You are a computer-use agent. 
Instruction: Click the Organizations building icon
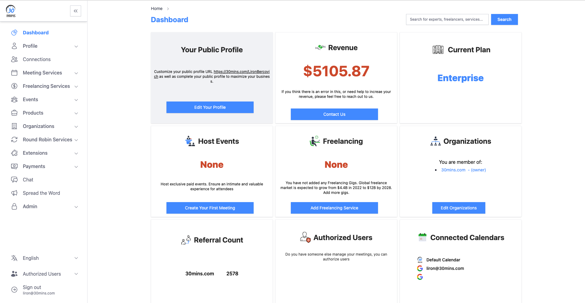(14, 126)
